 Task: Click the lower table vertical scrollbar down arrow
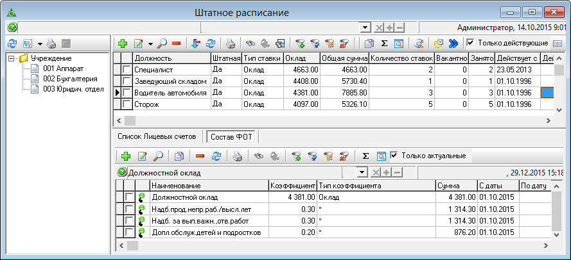point(556,235)
